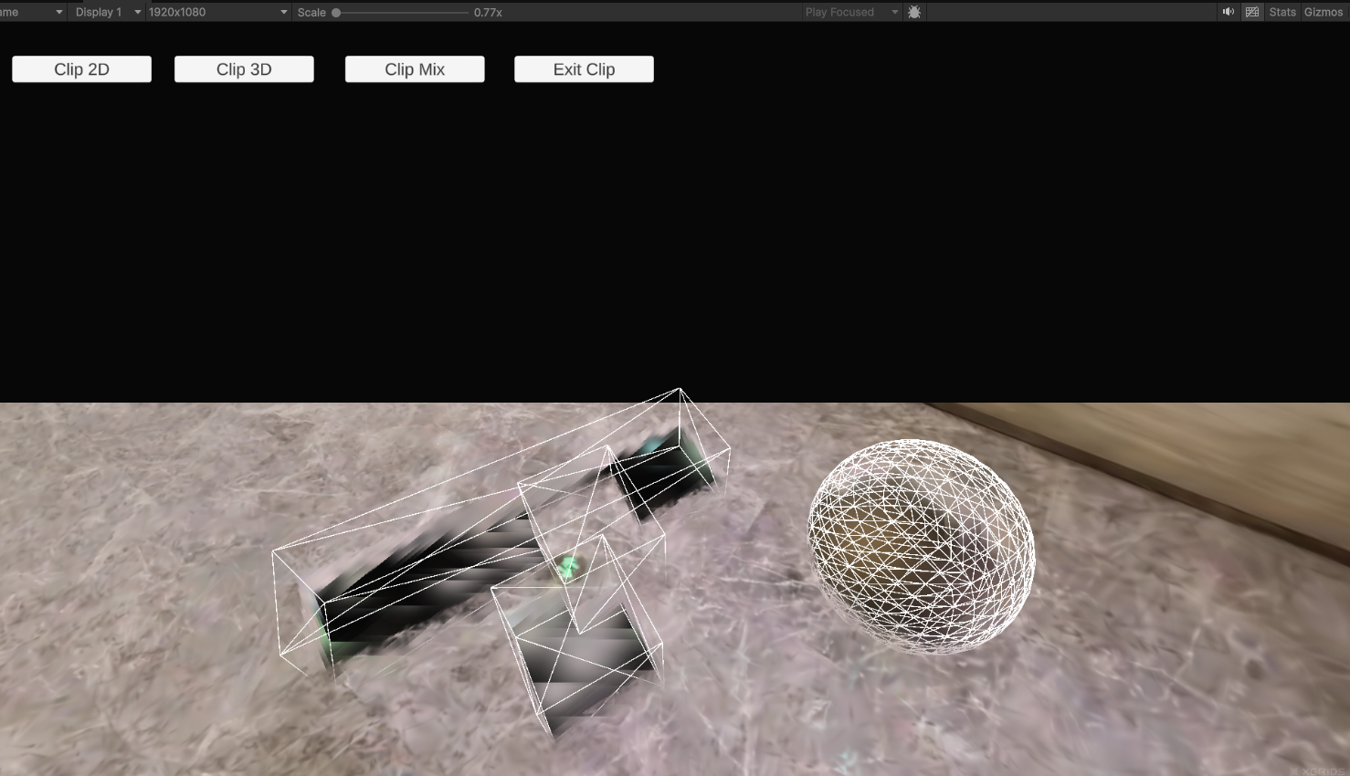This screenshot has width=1350, height=776.
Task: Toggle the Stats overlay
Action: coord(1282,12)
